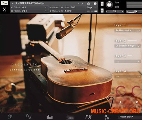Click the camera snapshot icon
The height and width of the screenshot is (120, 142).
tap(89, 3)
